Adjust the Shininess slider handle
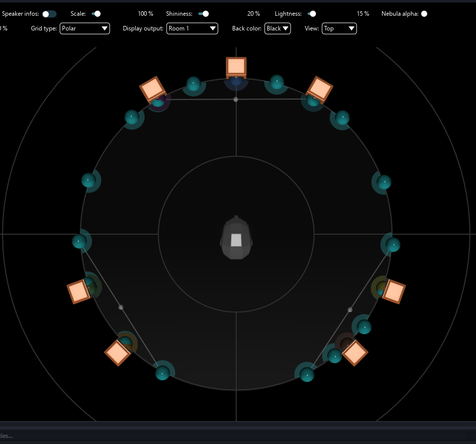Viewport: 476px width, 444px height. pyautogui.click(x=204, y=14)
